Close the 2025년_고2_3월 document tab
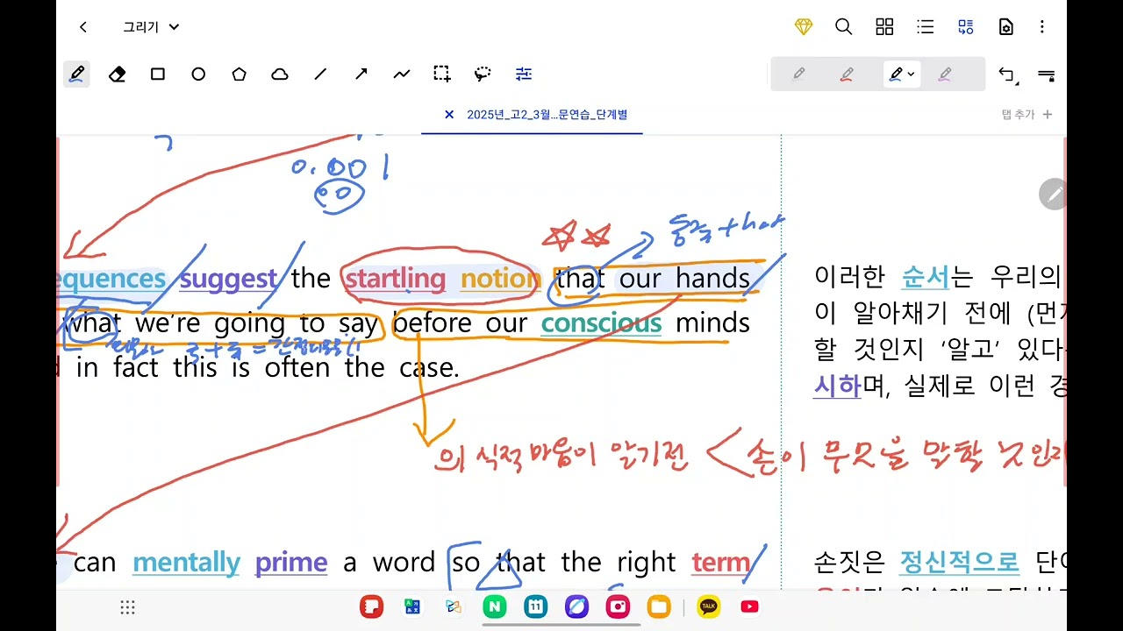Screen dimensions: 1123x631 [449, 114]
